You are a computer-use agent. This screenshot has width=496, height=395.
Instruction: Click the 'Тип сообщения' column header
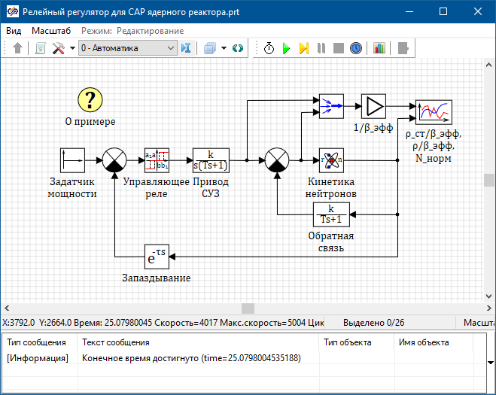(36, 342)
